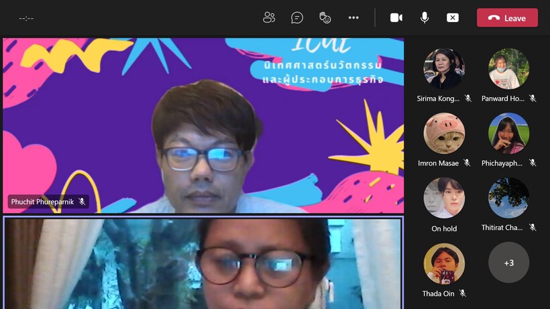
Task: Select the On hold participant avatar
Action: pos(444,198)
